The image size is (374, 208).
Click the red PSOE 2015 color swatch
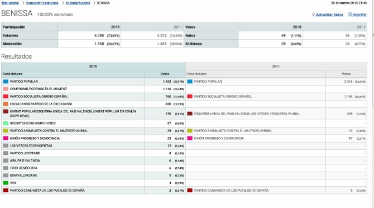[x=6, y=97]
